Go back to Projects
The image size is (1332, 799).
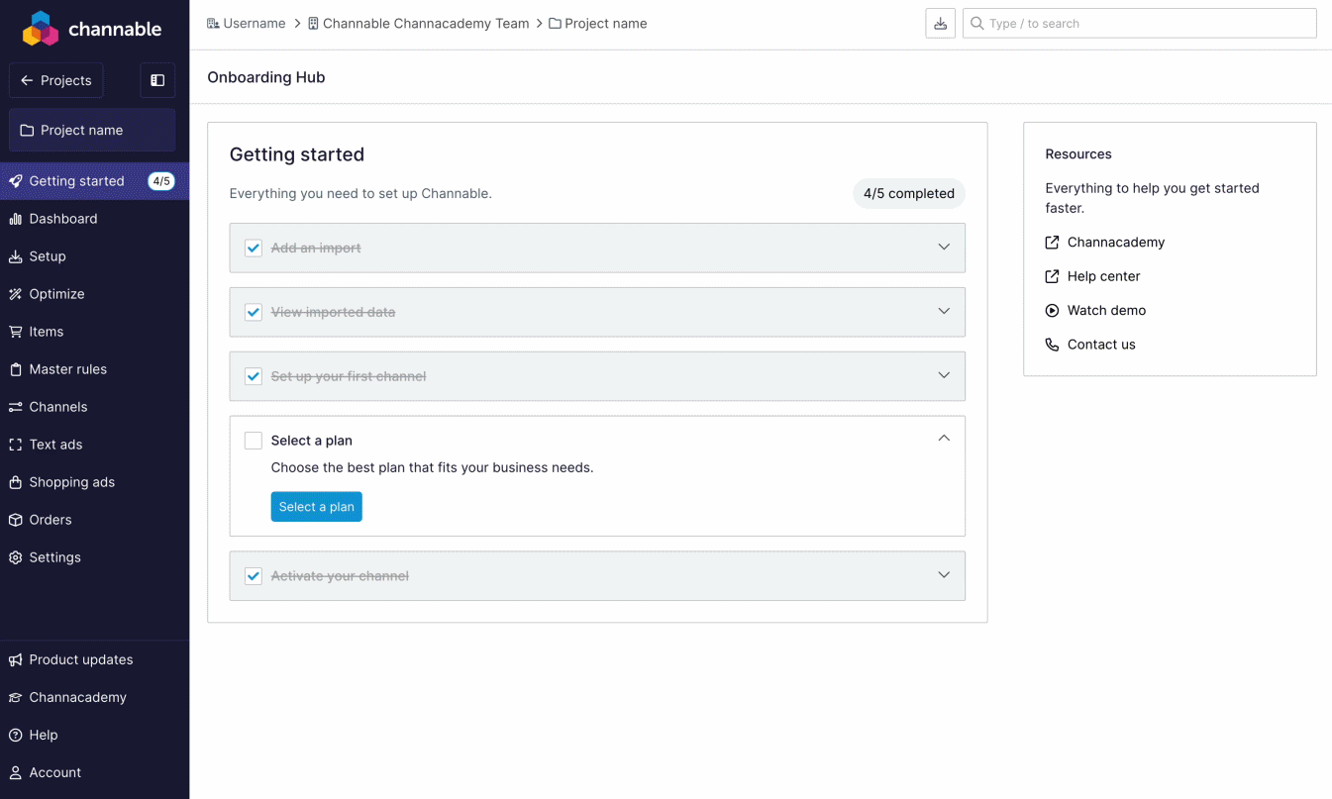(55, 80)
